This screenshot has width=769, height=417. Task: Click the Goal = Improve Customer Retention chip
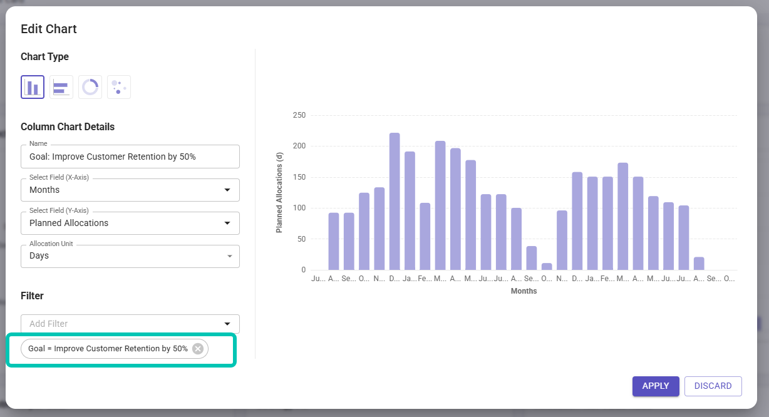[x=115, y=349]
